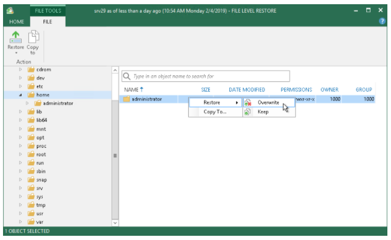Select the var folder in tree
Screen dimensions: 391x240
(x=40, y=222)
